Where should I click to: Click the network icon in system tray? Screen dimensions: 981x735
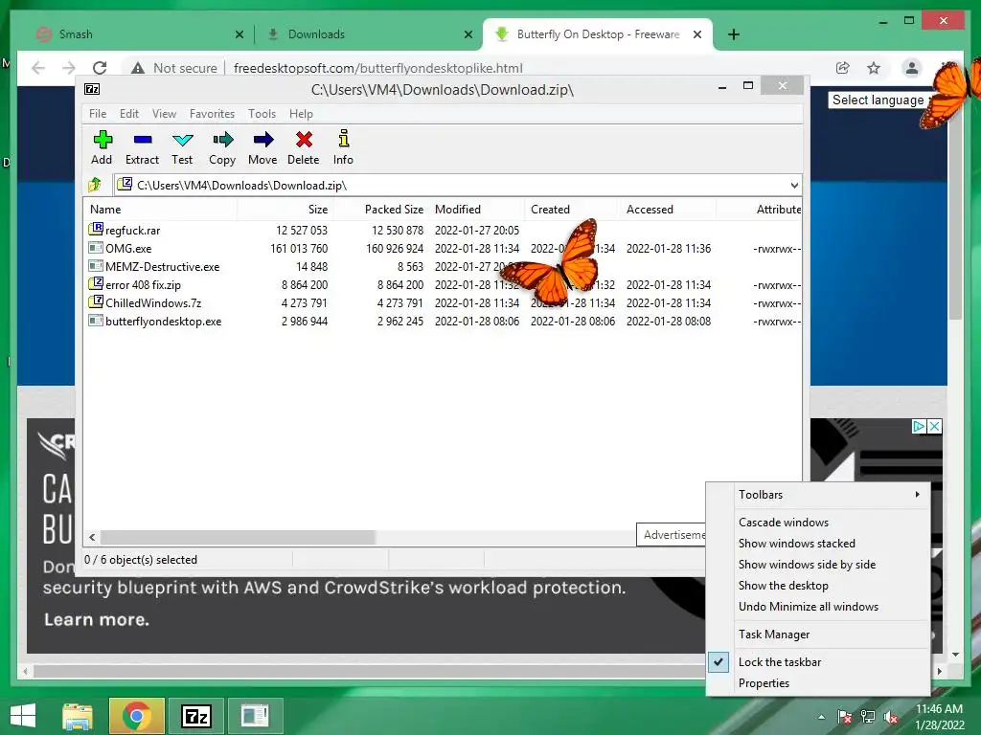click(868, 717)
